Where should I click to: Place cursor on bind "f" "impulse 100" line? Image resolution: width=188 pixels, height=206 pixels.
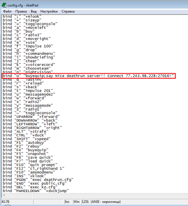[28, 46]
